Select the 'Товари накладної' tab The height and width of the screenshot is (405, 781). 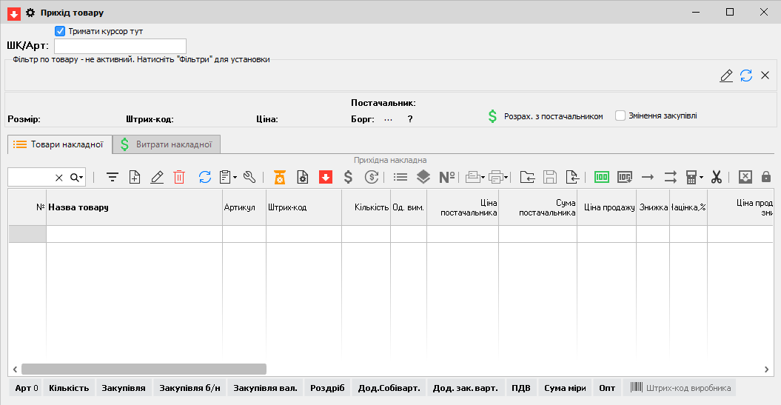click(59, 144)
